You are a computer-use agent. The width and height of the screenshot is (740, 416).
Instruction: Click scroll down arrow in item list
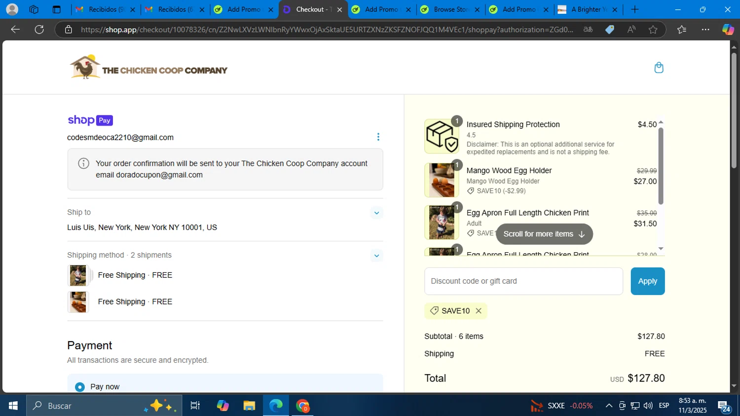[x=661, y=249]
